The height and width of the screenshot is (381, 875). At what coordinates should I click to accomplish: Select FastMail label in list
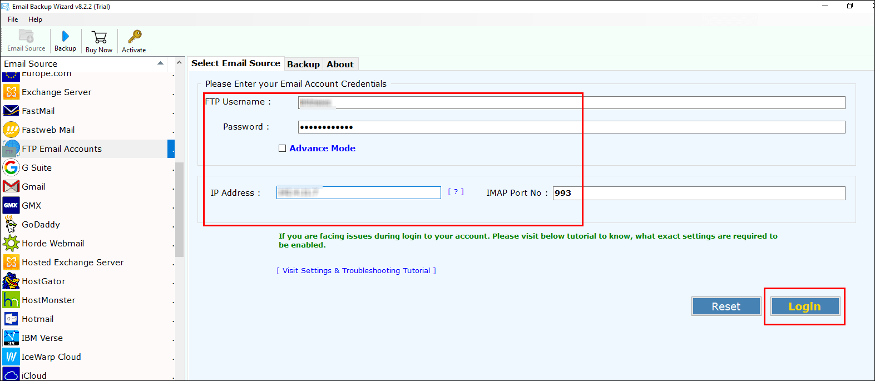click(x=38, y=111)
